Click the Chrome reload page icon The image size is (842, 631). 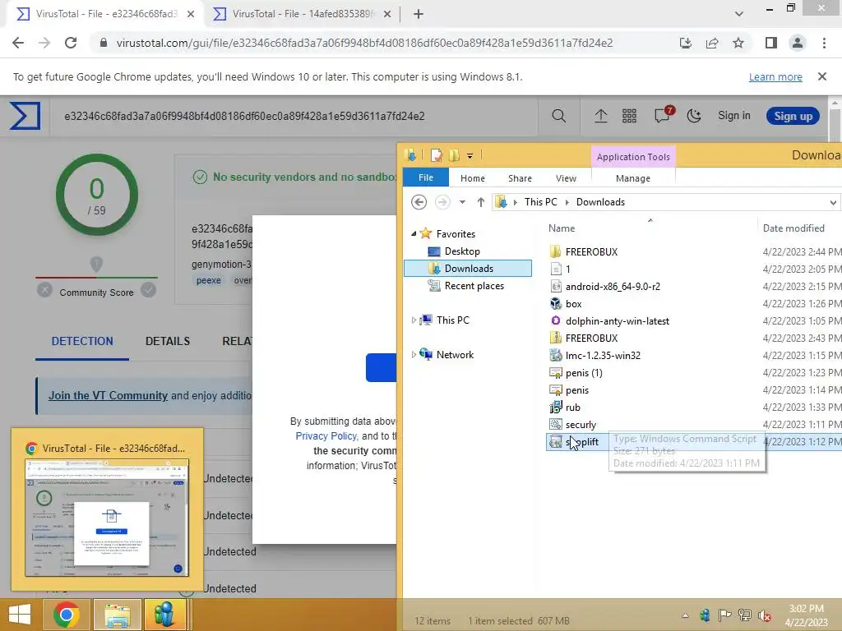point(71,43)
